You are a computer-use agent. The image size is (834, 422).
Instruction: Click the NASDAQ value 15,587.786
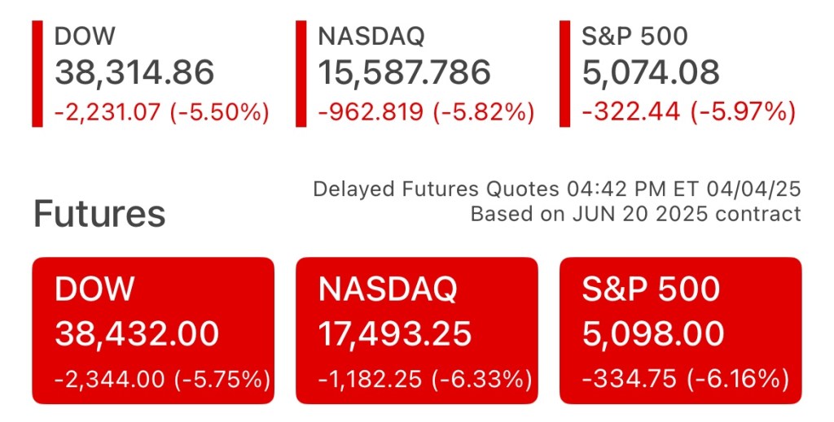point(404,73)
